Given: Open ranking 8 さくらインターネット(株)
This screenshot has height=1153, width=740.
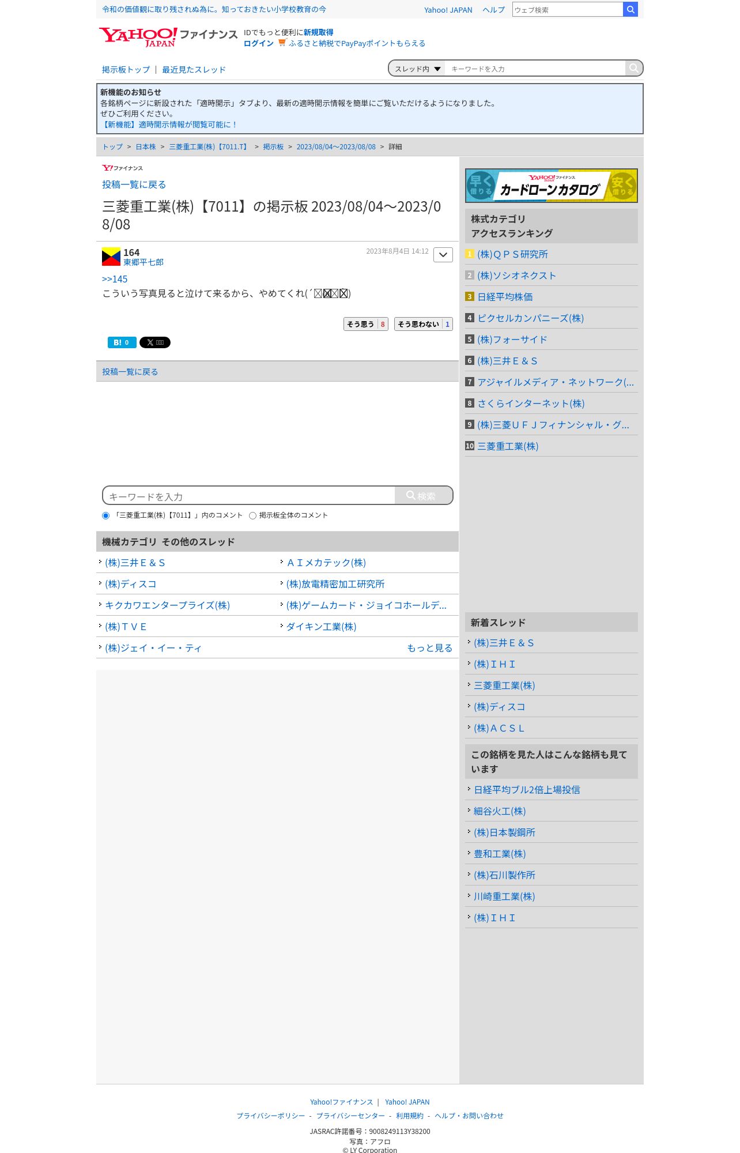Looking at the screenshot, I should 531,404.
